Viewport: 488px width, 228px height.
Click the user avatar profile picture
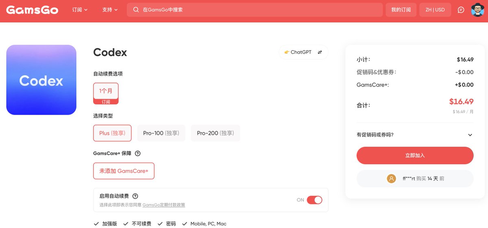pyautogui.click(x=477, y=10)
